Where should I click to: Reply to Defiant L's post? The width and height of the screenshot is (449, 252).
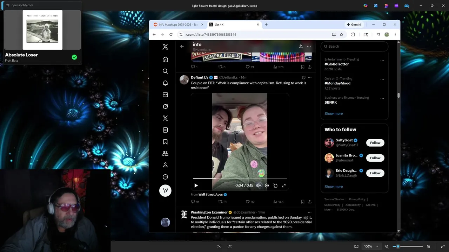click(195, 202)
